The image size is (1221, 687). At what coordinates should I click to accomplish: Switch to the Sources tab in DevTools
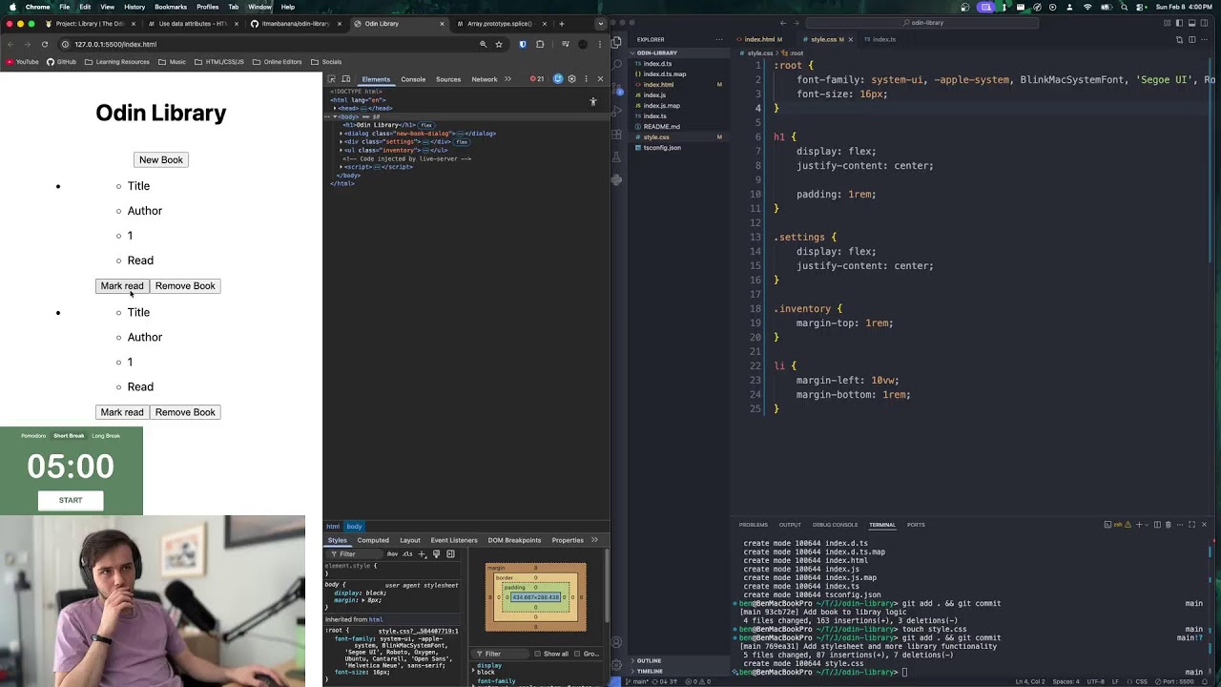[448, 79]
